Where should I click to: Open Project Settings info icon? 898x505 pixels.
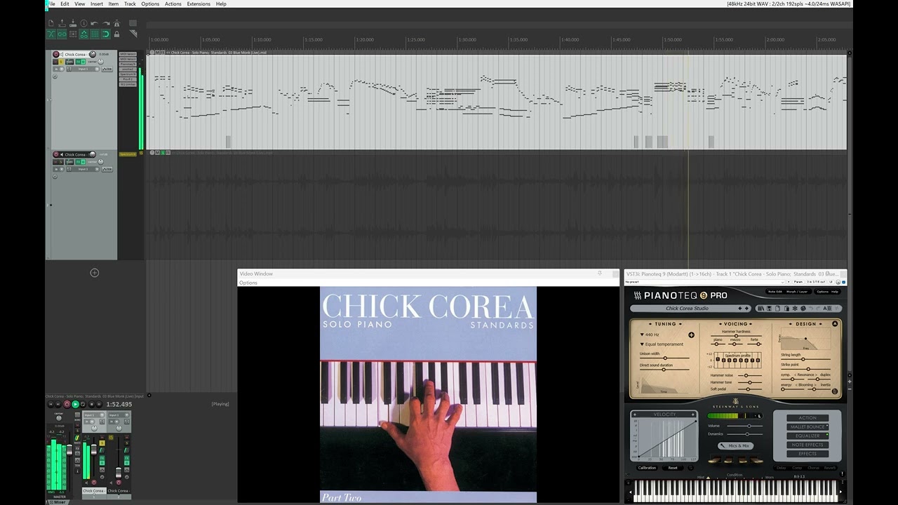point(83,23)
